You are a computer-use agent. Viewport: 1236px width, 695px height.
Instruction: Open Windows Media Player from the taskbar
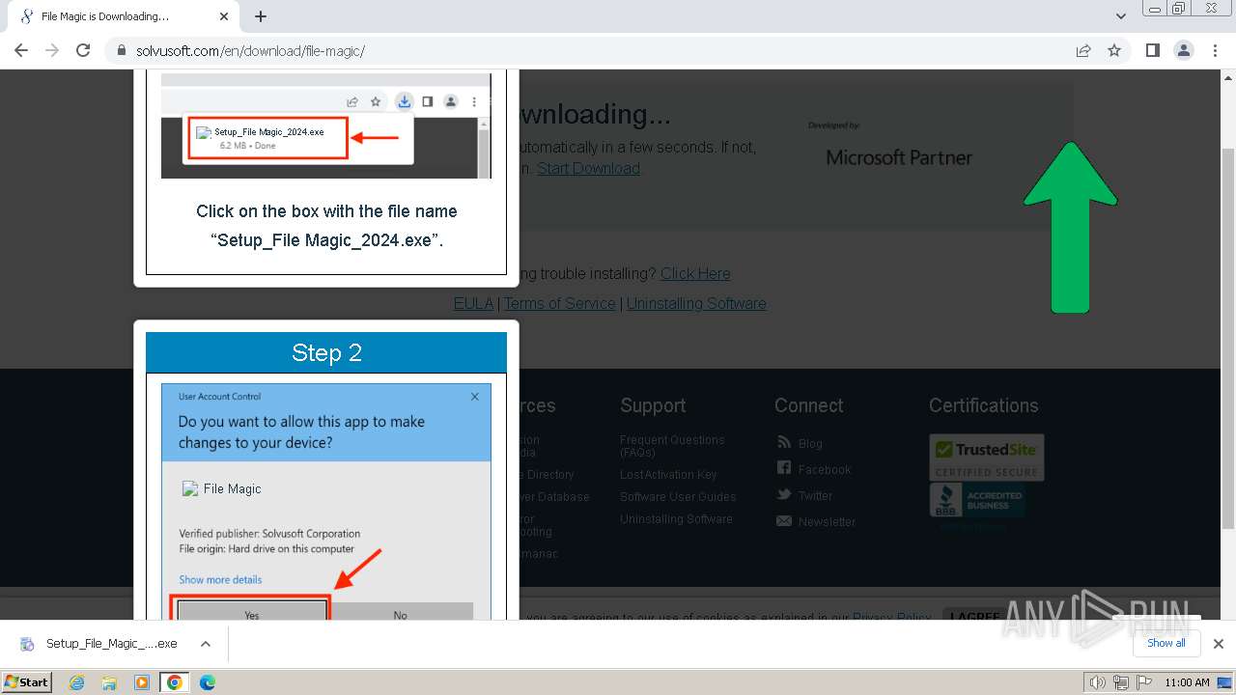click(x=142, y=682)
